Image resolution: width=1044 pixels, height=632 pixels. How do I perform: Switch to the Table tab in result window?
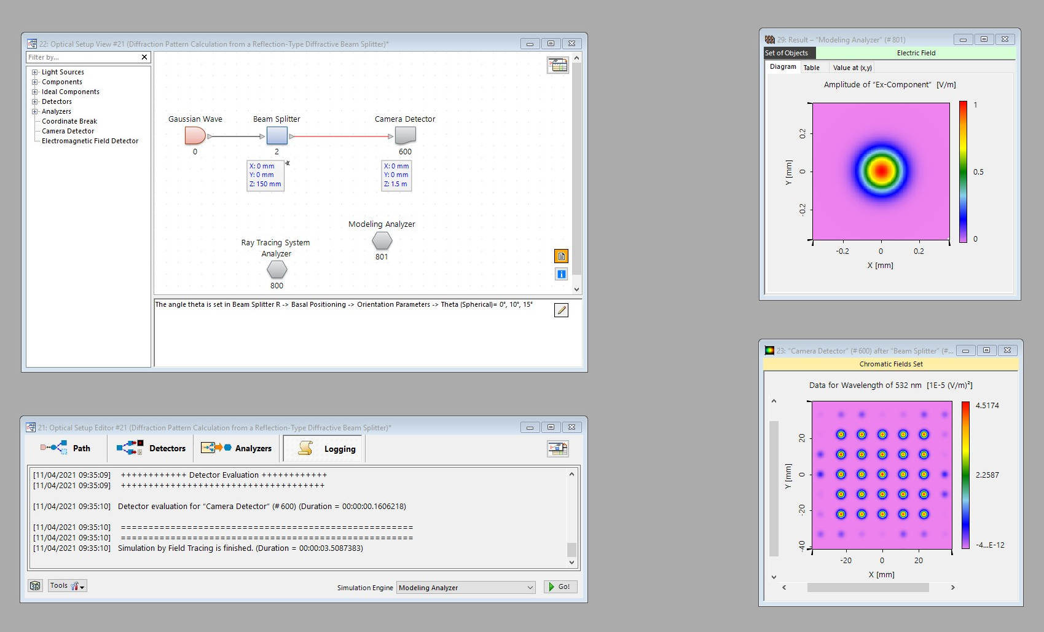coord(811,68)
